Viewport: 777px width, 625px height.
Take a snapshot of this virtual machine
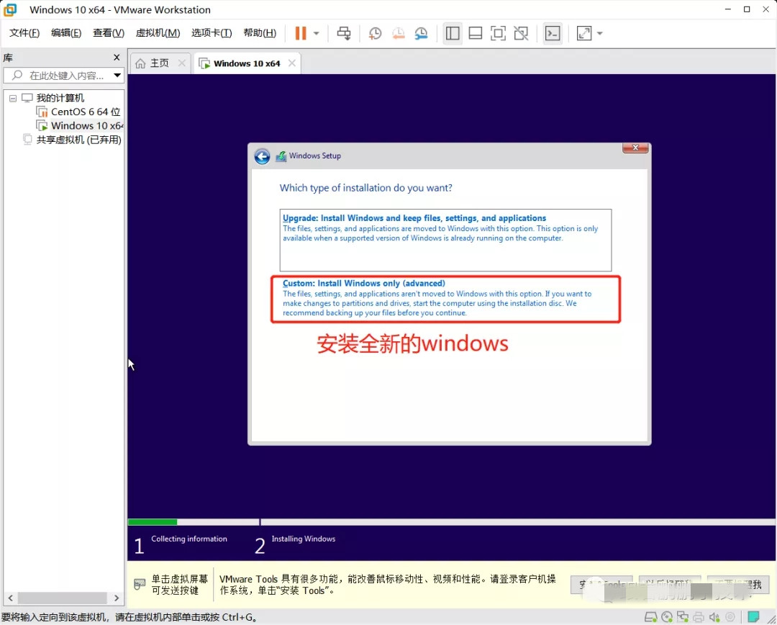(375, 33)
